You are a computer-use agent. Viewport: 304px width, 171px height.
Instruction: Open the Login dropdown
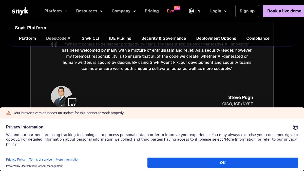point(218,11)
